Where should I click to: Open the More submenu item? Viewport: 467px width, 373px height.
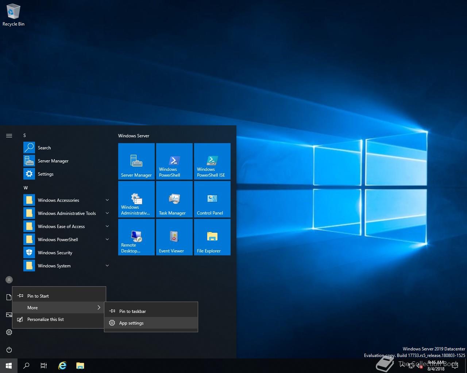59,307
